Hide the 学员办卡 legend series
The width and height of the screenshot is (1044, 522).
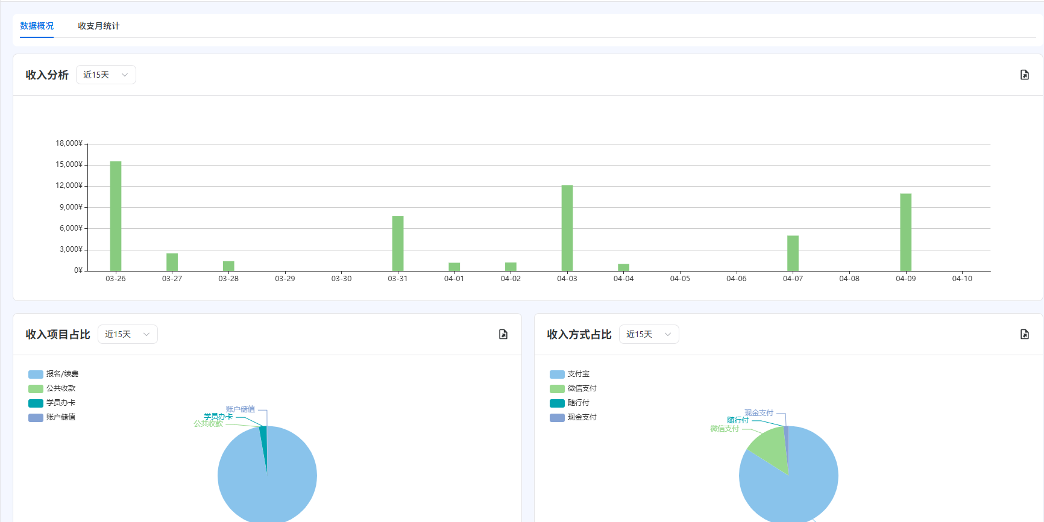52,403
